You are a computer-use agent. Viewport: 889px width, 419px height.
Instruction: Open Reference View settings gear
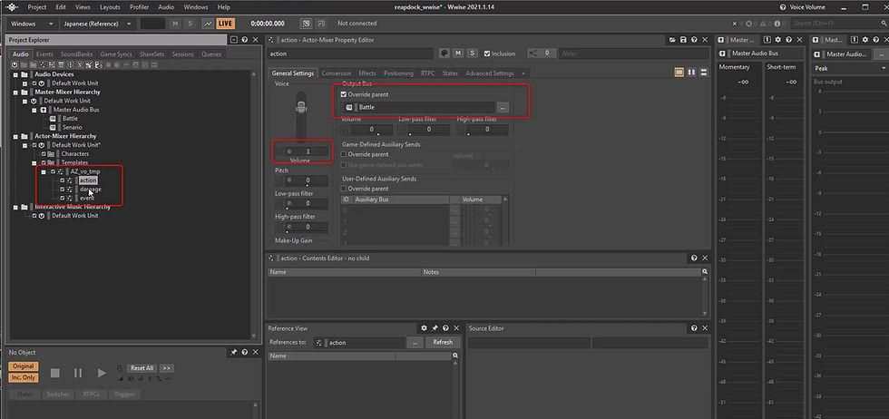[x=424, y=328]
